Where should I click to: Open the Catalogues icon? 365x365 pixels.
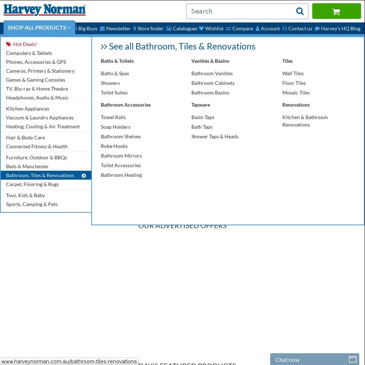(168, 28)
